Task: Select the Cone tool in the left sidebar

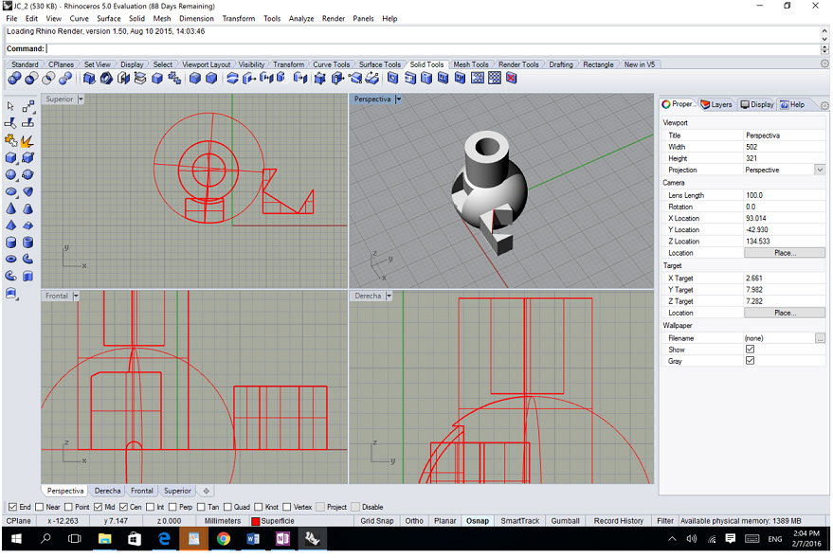Action: pyautogui.click(x=10, y=208)
